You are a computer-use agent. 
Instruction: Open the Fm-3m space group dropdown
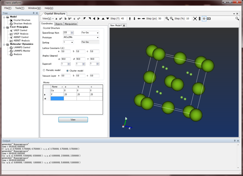click(90, 33)
